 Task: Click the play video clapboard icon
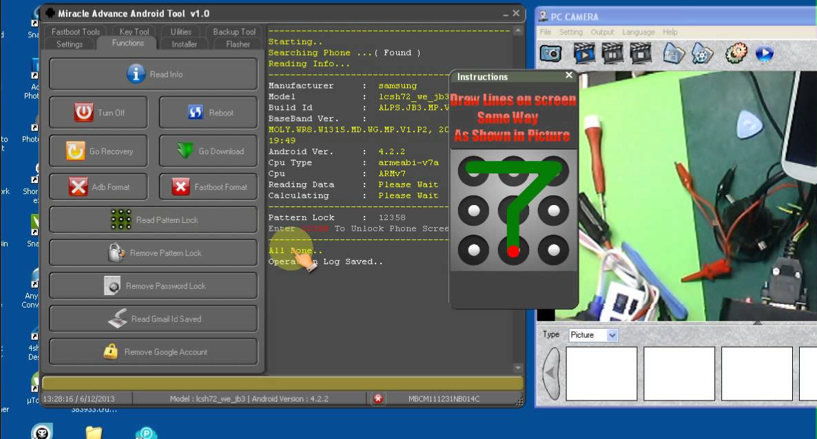tap(584, 53)
